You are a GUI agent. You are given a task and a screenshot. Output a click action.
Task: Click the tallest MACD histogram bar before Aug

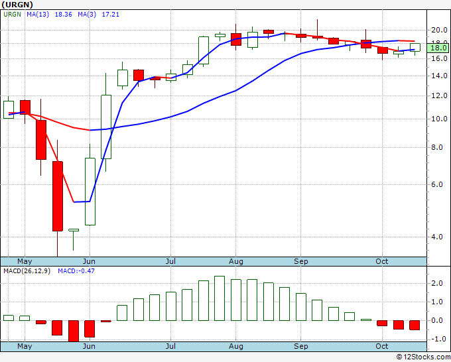point(220,298)
